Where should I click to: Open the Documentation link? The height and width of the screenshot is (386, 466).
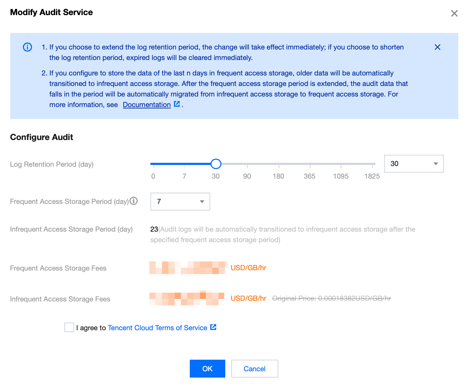pyautogui.click(x=147, y=105)
